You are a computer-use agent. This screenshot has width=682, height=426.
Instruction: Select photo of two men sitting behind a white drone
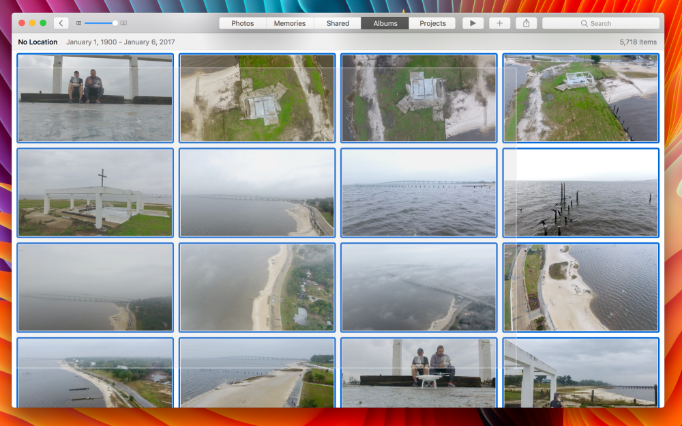pyautogui.click(x=419, y=372)
